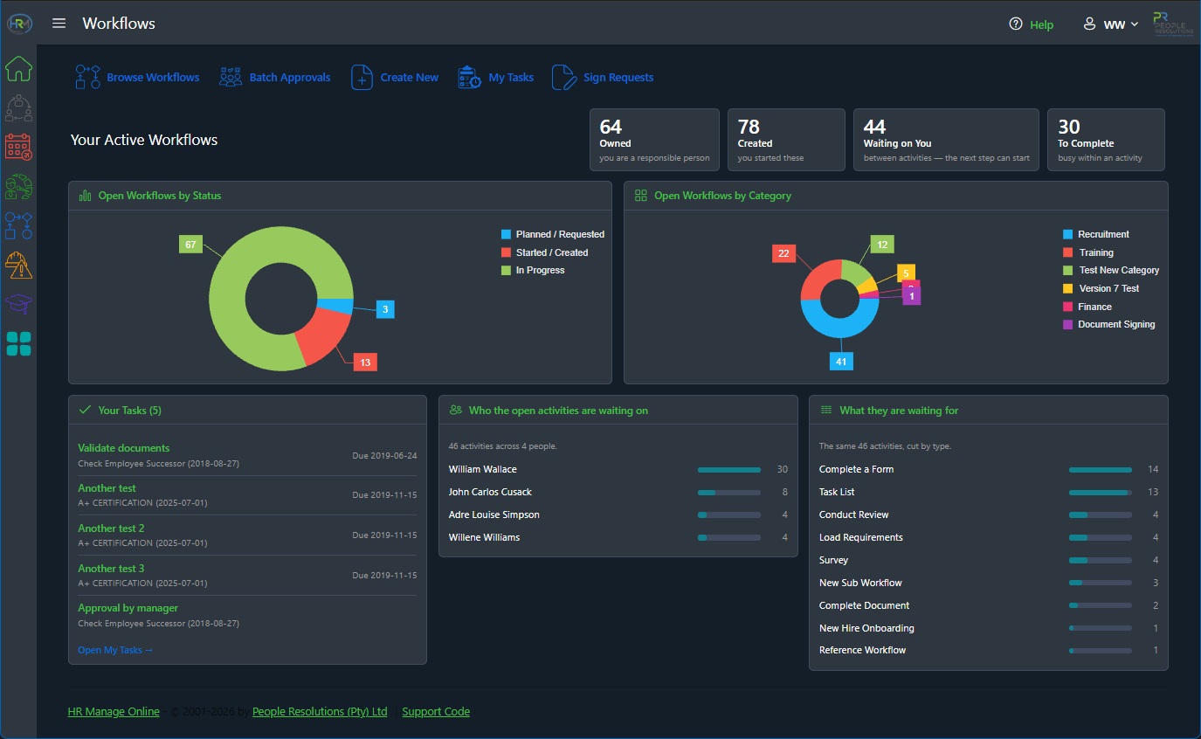Image resolution: width=1201 pixels, height=739 pixels.
Task: Open the blue workflow diagram sidebar icon
Action: (x=19, y=225)
